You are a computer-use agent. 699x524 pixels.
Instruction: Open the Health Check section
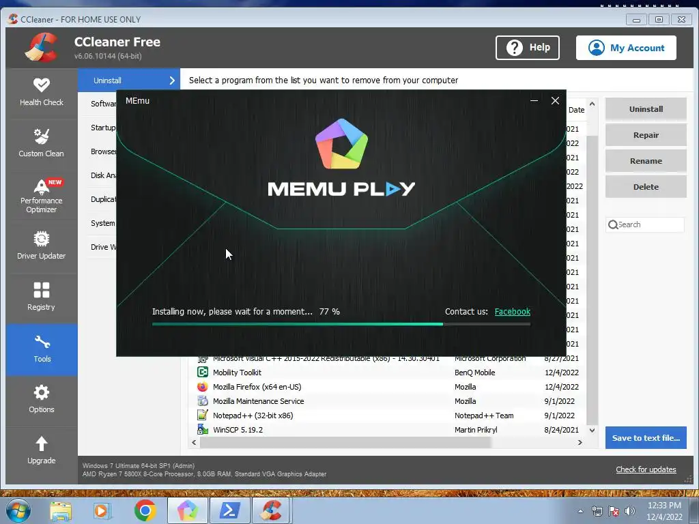[42, 93]
